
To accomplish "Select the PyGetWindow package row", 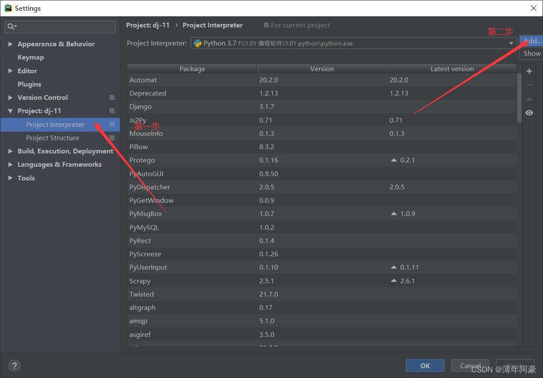I will coord(322,201).
